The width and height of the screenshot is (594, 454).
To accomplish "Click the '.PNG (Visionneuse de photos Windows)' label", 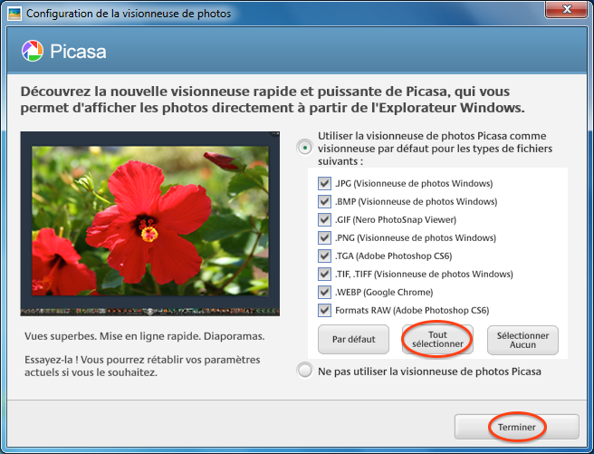I will [x=416, y=238].
